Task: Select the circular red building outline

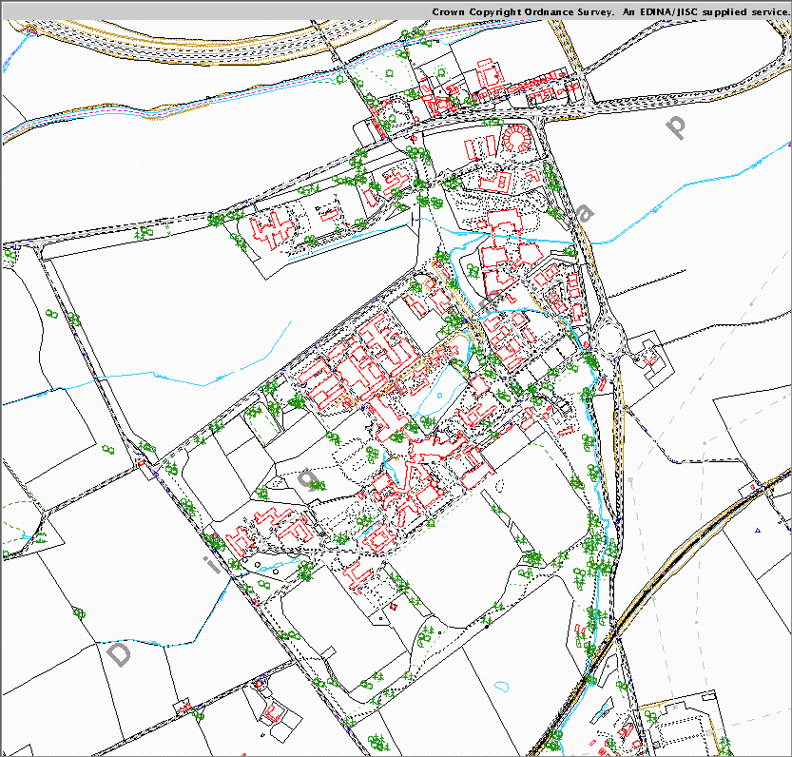Action: [516, 139]
